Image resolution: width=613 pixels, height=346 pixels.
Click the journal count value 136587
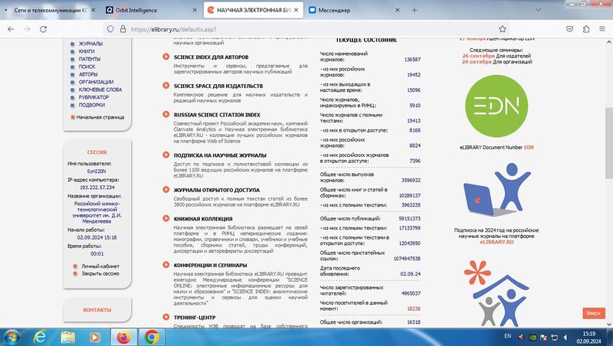pyautogui.click(x=412, y=60)
